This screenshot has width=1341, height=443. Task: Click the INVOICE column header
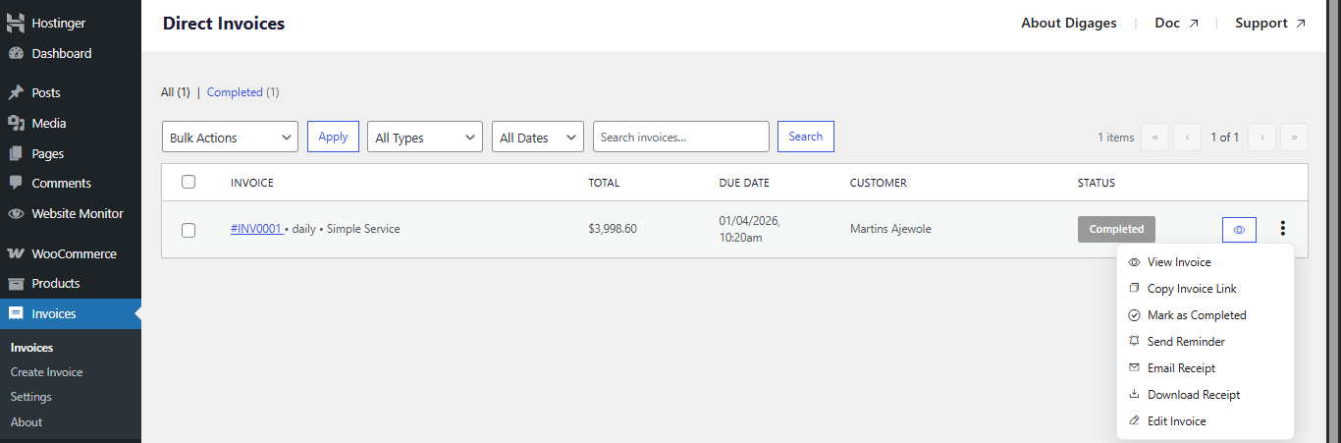coord(252,183)
